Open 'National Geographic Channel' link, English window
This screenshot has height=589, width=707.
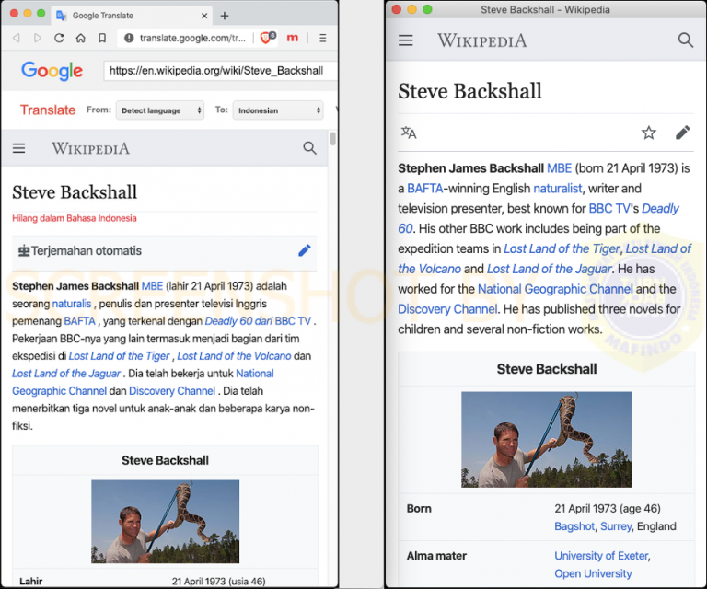555,289
